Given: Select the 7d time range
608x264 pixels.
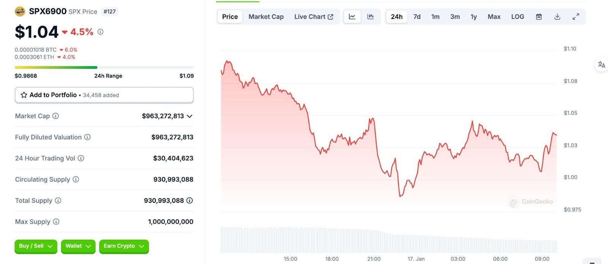Looking at the screenshot, I should [x=417, y=17].
